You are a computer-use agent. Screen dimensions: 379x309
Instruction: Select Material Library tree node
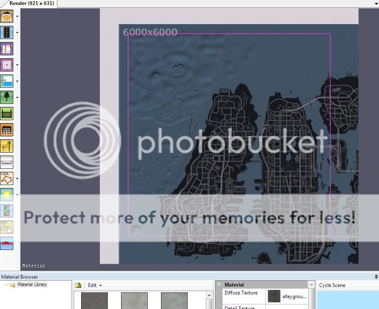pyautogui.click(x=32, y=285)
